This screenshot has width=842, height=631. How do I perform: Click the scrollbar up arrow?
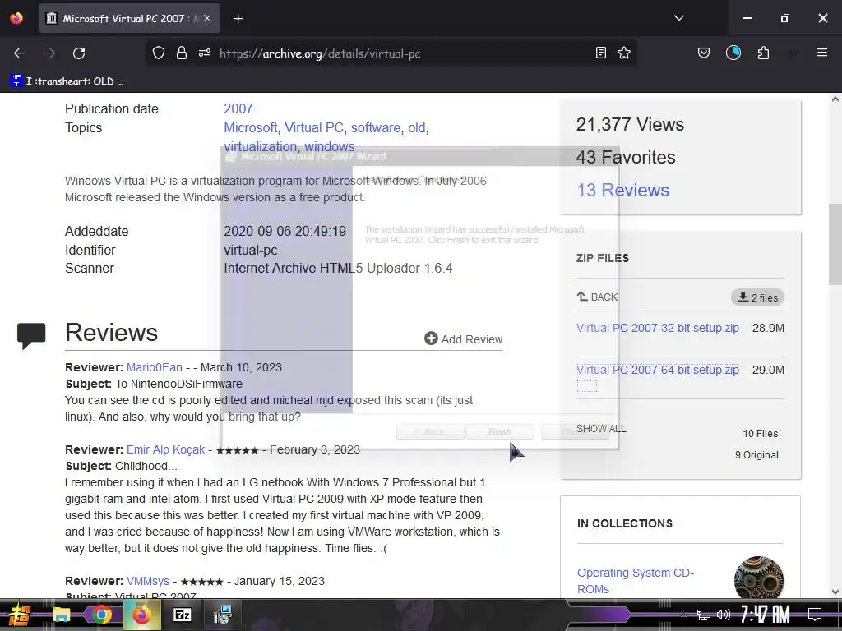(835, 99)
